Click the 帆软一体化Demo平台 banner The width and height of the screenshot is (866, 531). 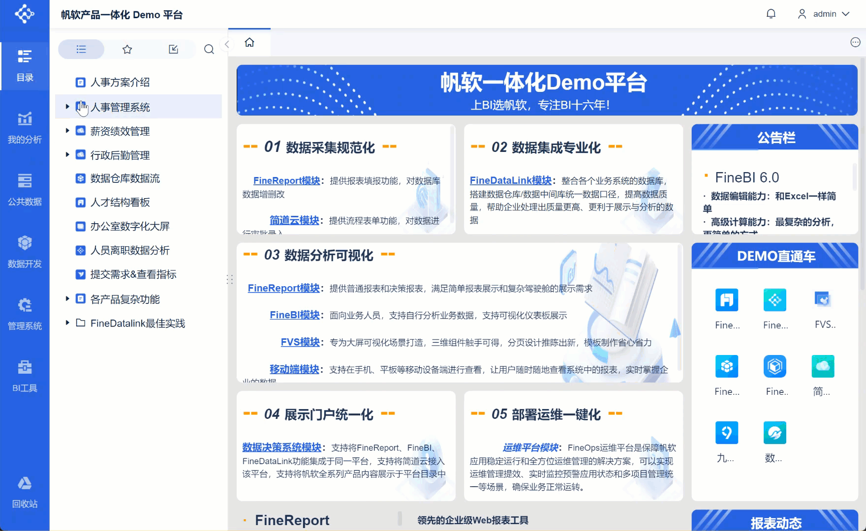[547, 90]
